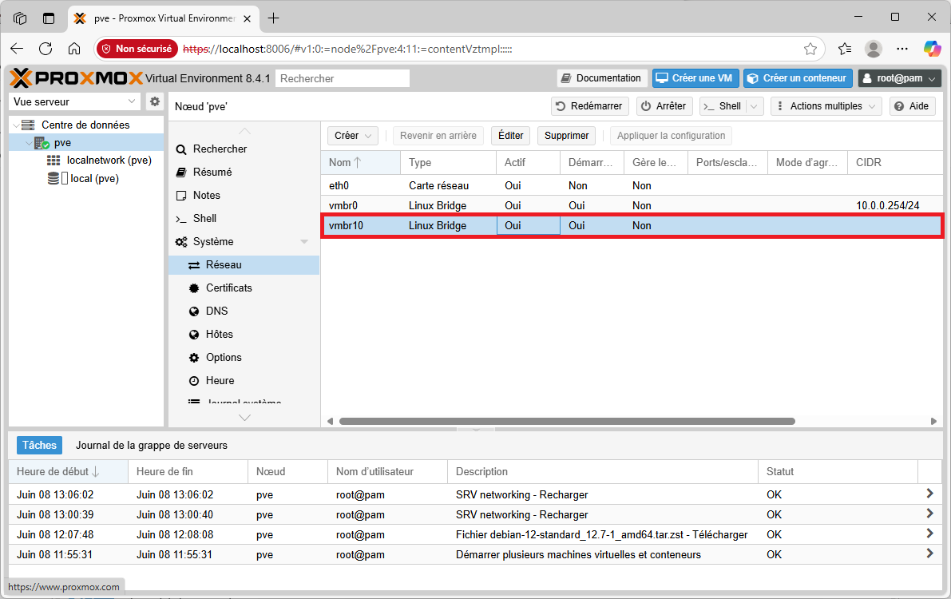Click the horizontal scrollbar in network table

567,421
